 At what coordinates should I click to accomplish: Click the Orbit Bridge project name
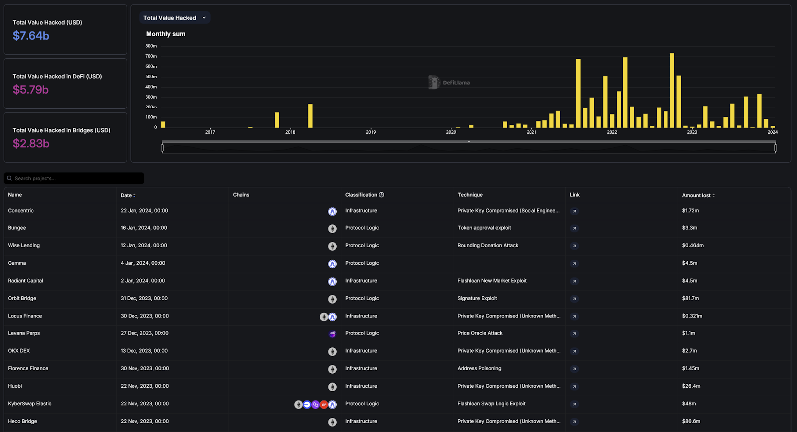click(x=22, y=298)
